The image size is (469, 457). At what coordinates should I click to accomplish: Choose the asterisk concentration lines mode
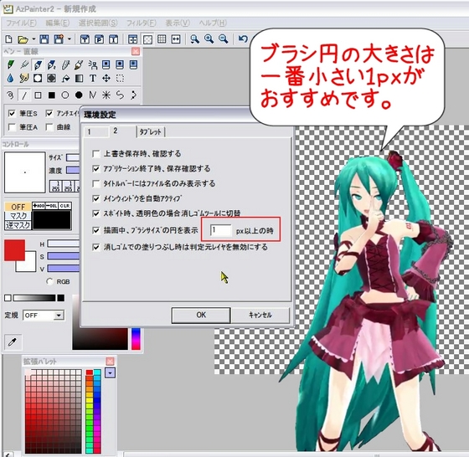[106, 95]
